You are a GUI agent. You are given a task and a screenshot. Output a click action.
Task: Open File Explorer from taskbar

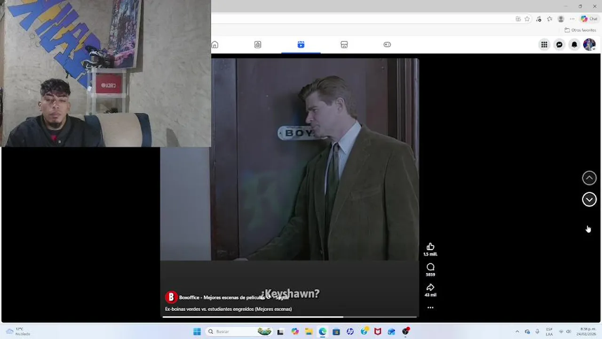309,331
